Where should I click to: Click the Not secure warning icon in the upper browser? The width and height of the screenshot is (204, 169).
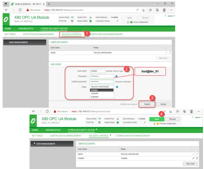tap(28, 10)
